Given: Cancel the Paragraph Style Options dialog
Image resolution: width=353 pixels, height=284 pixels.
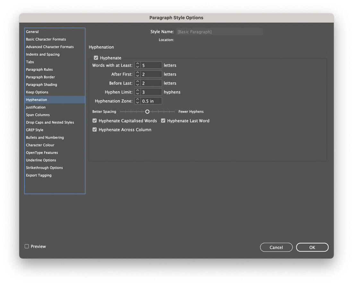Looking at the screenshot, I should pos(276,247).
